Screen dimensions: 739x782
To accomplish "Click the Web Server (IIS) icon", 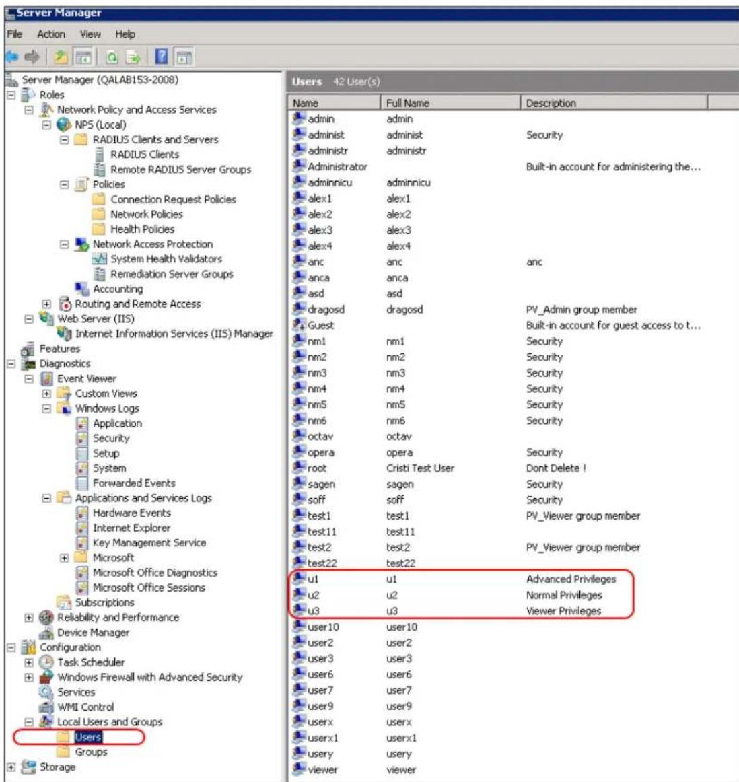I will (x=46, y=318).
